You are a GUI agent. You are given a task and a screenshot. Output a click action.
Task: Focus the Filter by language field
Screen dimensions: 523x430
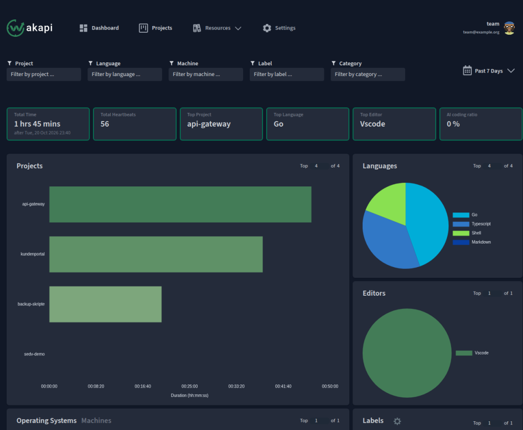pos(125,75)
